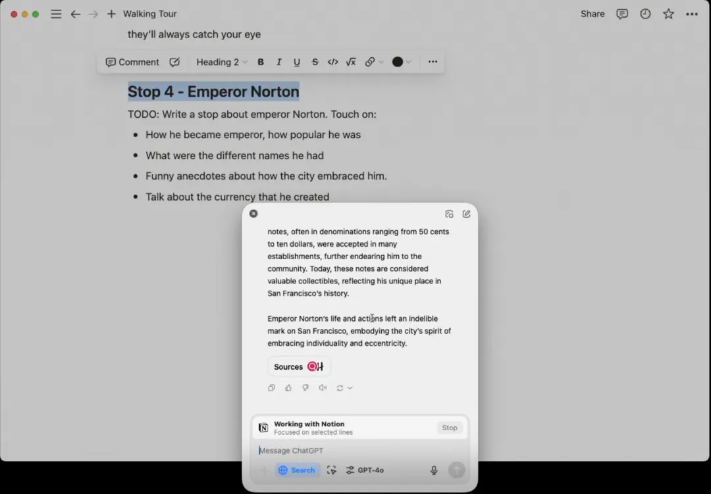The image size is (711, 494).
Task: Start voice dictation with microphone
Action: 434,470
